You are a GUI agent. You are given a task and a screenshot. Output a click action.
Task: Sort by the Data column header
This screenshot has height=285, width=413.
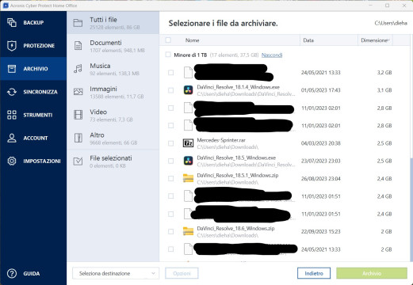tap(329, 40)
